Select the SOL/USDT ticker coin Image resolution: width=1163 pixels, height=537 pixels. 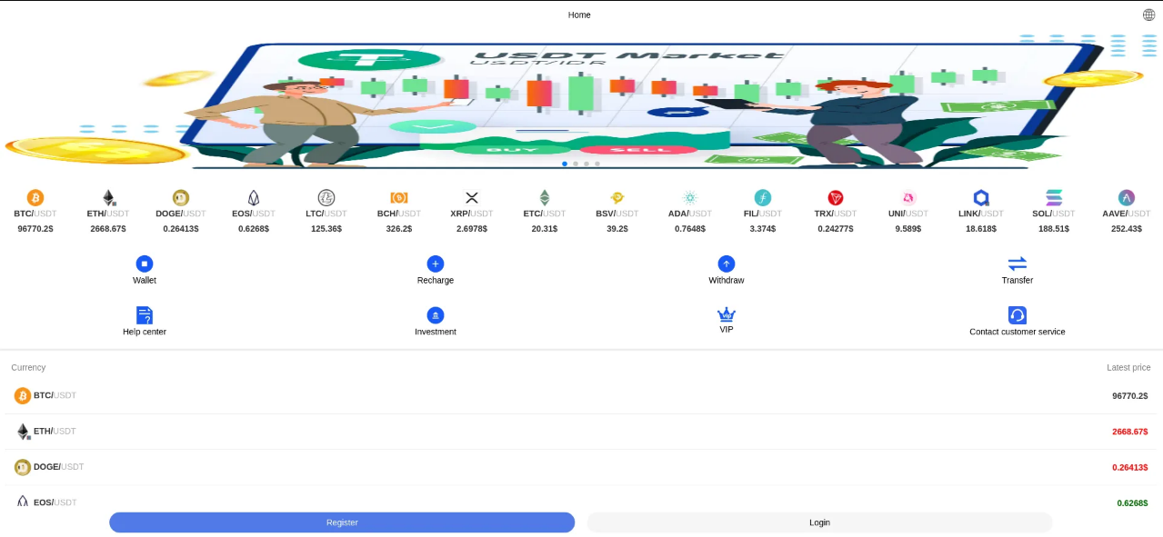pyautogui.click(x=1053, y=198)
